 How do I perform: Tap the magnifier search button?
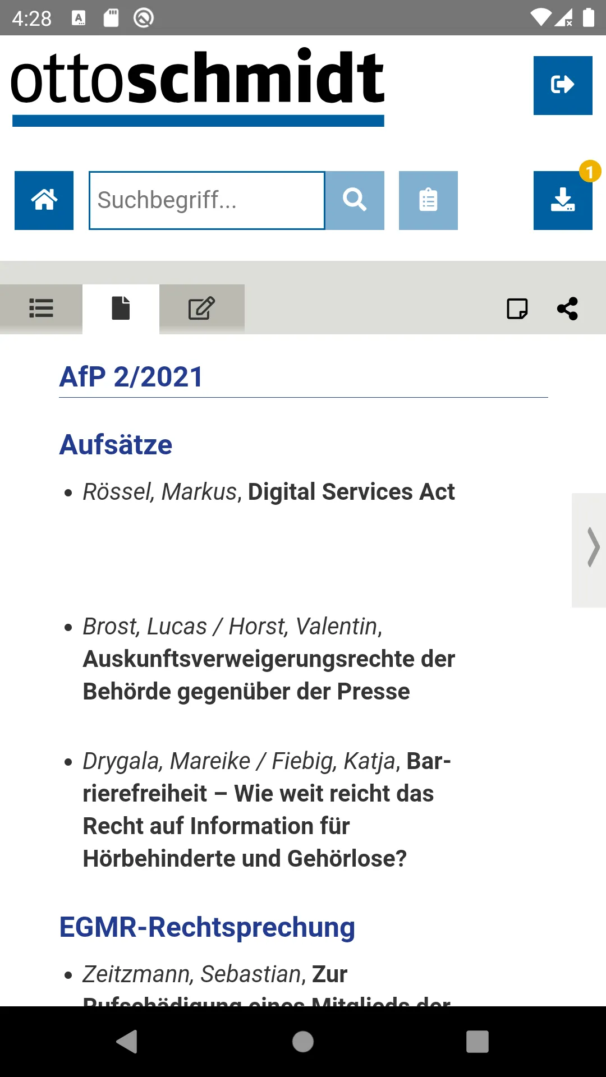tap(355, 200)
